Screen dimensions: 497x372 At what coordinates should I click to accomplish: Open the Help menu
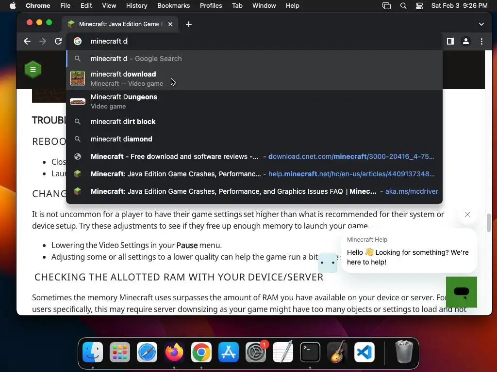click(x=292, y=5)
